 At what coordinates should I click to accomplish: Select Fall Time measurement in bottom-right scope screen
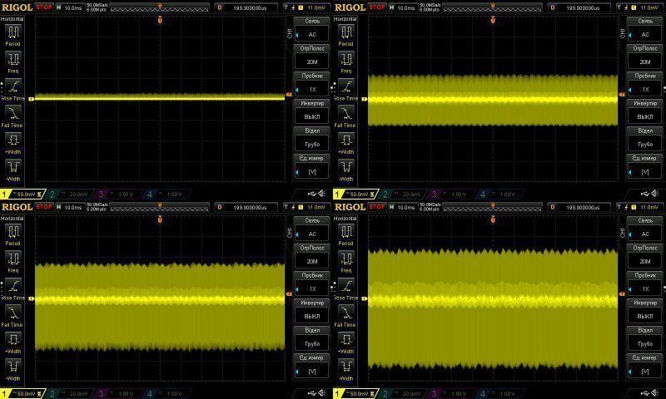pyautogui.click(x=345, y=317)
